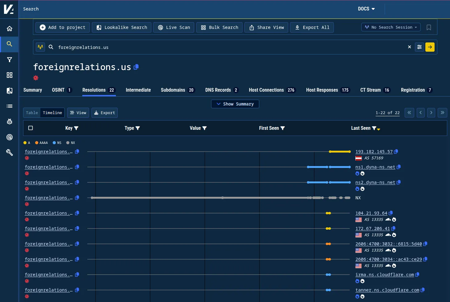Start a Live Scan

pos(174,27)
